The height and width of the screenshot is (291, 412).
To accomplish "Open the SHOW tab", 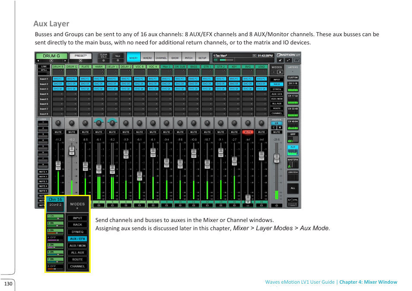I will (x=175, y=57).
